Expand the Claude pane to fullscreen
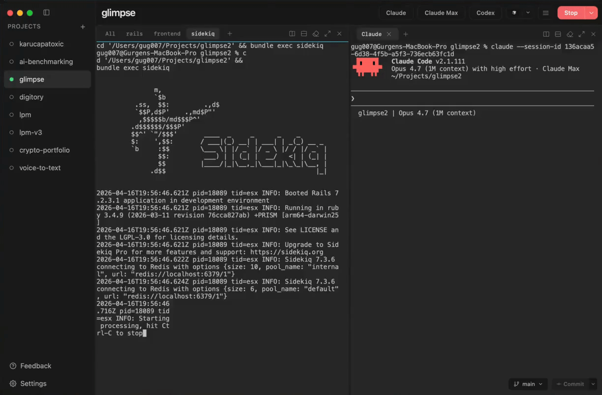This screenshot has width=602, height=395. [582, 34]
